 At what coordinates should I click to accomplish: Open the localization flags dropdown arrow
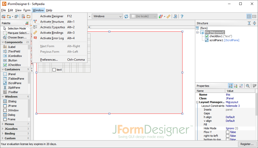click(164, 16)
